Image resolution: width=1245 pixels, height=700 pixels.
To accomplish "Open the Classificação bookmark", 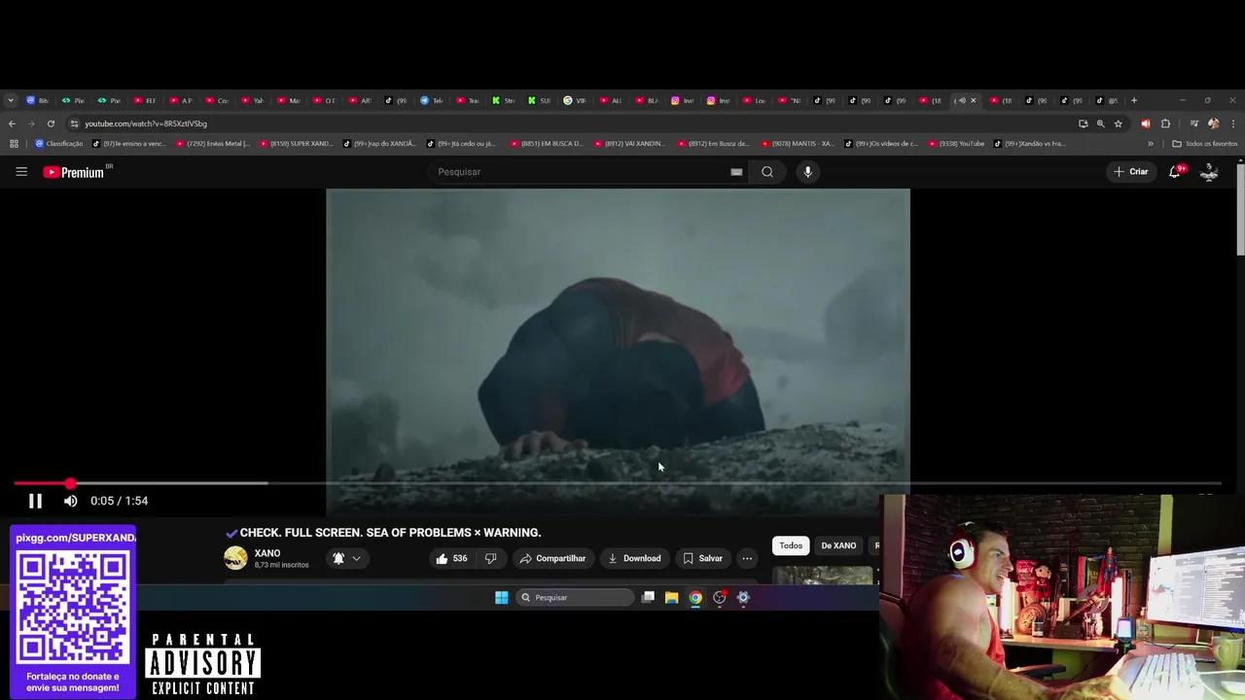I will (59, 144).
